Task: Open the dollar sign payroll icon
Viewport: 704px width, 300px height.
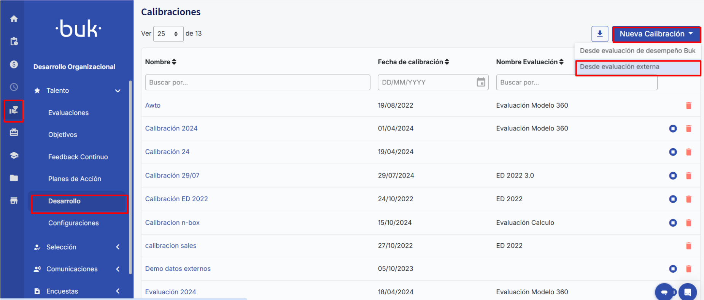Action: click(x=14, y=64)
